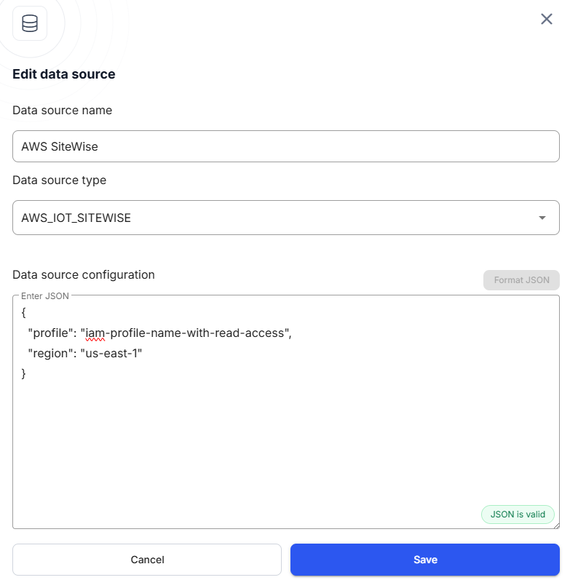Viewport: 570px width, 580px height.
Task: Click the underlined word iam in JSON
Action: pyautogui.click(x=95, y=333)
